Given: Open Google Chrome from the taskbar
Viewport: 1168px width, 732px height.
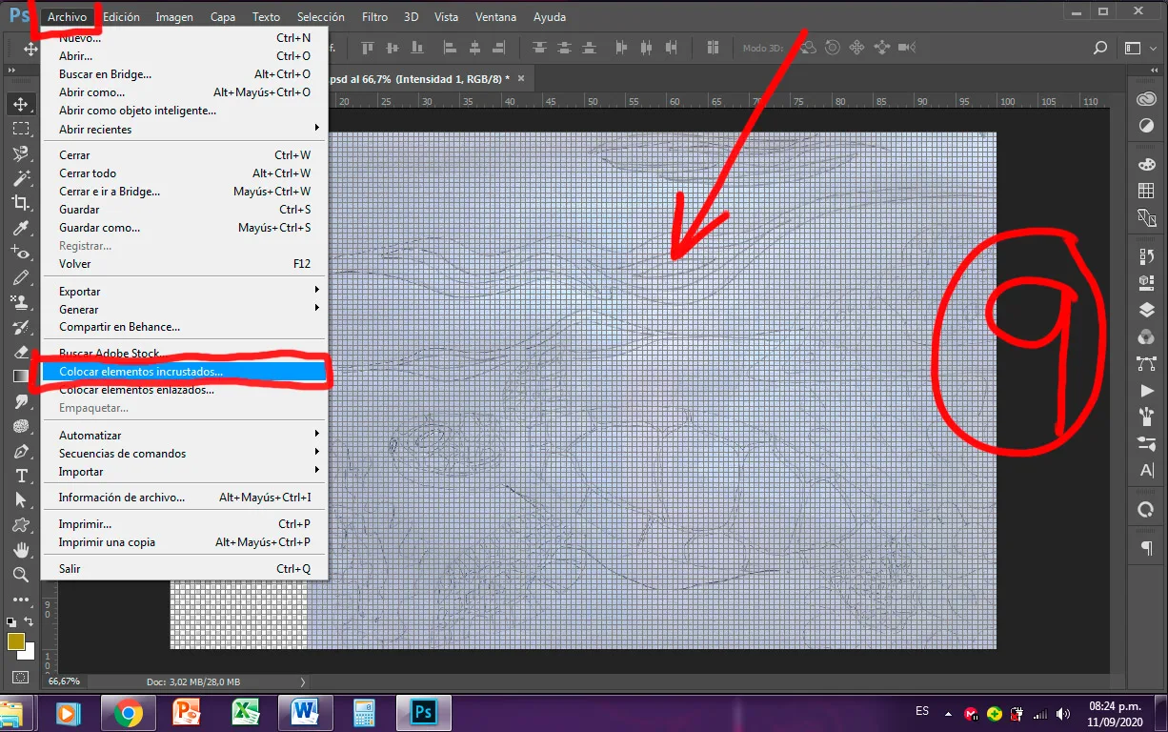Looking at the screenshot, I should coord(129,713).
